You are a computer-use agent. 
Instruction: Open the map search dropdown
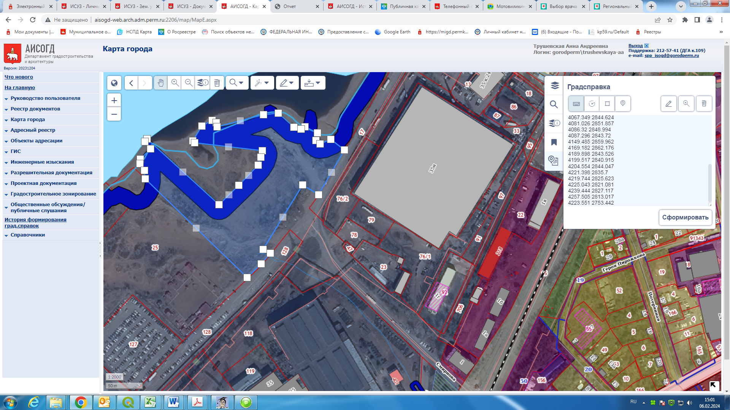[x=237, y=83]
